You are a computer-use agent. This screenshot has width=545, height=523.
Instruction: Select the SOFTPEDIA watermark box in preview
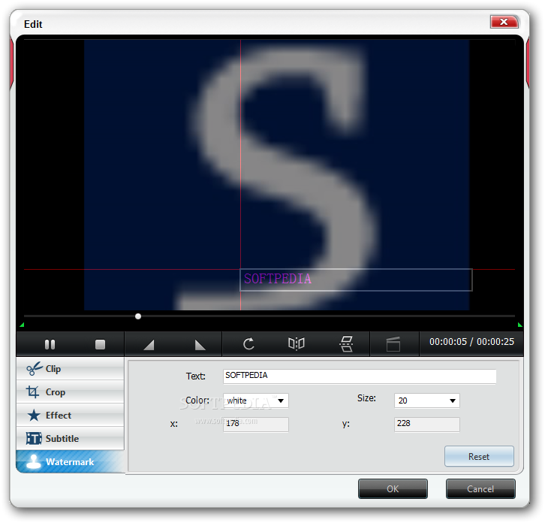click(x=356, y=280)
